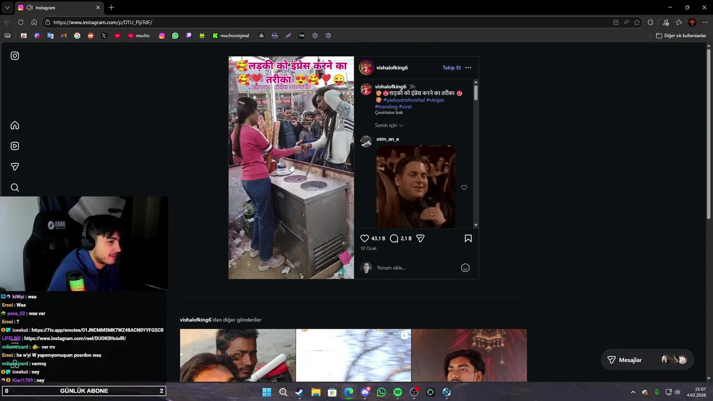Go to the Home feed icon
This screenshot has width=713, height=401.
15,125
